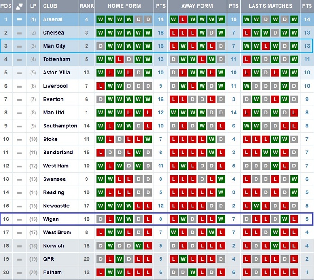
Task: Click the position movement arrows icon in the header
Action: coord(19,6)
